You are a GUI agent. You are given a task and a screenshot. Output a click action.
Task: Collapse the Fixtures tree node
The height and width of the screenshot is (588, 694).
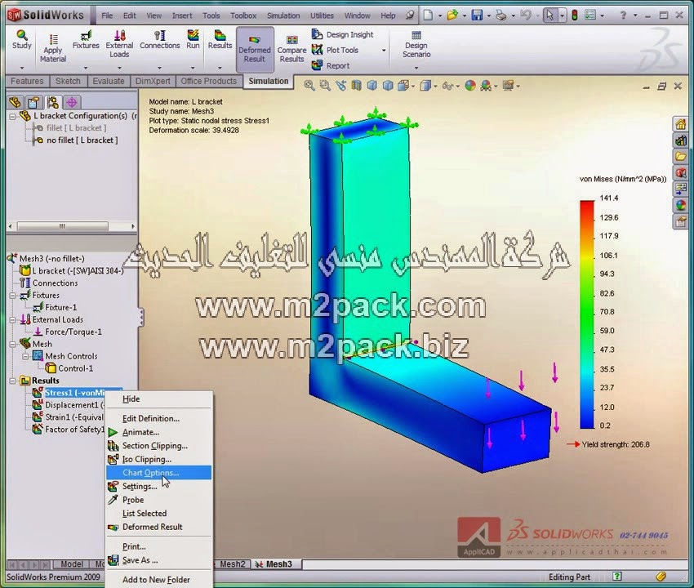tap(13, 296)
